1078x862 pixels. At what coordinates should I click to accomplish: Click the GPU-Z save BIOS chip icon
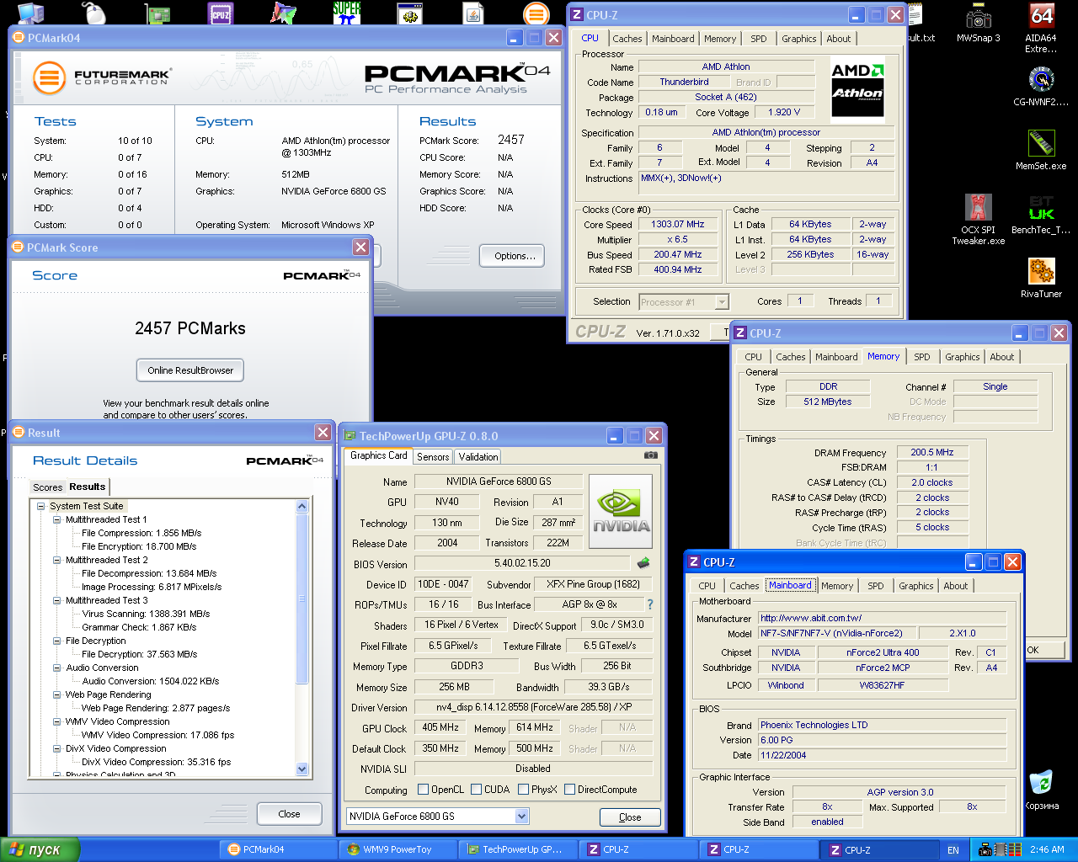643,562
